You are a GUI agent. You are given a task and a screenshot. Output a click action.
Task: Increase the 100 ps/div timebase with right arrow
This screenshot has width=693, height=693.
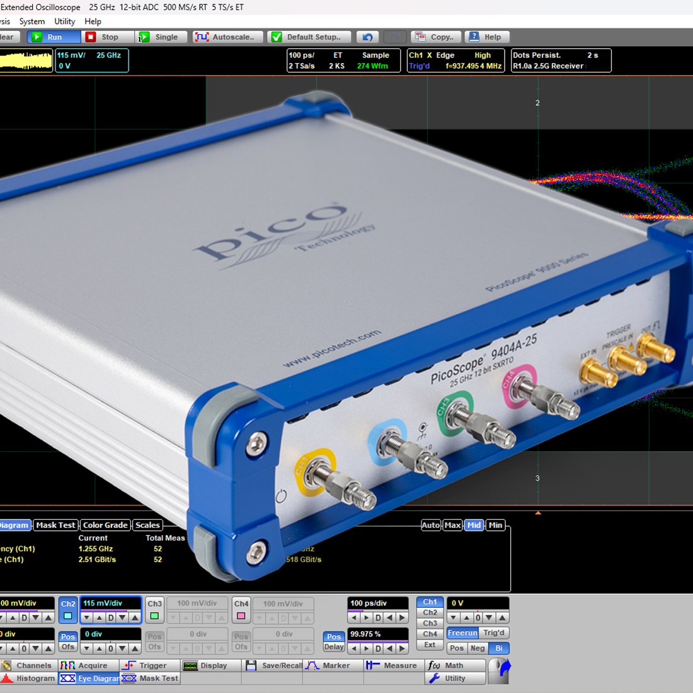tap(402, 617)
